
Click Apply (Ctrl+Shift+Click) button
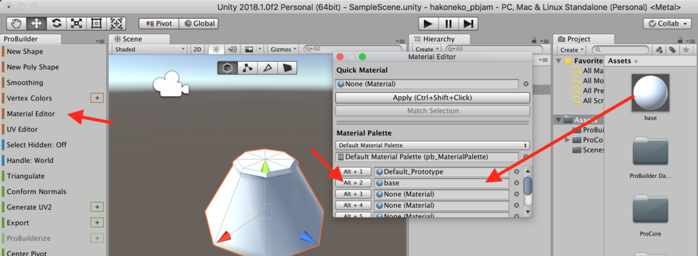click(433, 97)
